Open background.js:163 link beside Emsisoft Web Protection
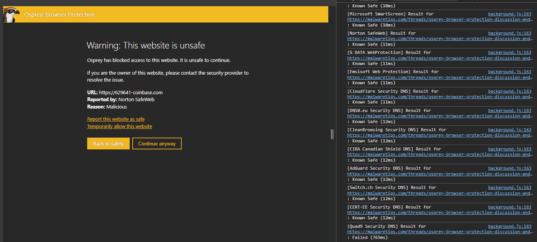This screenshot has width=537, height=242. (510, 72)
